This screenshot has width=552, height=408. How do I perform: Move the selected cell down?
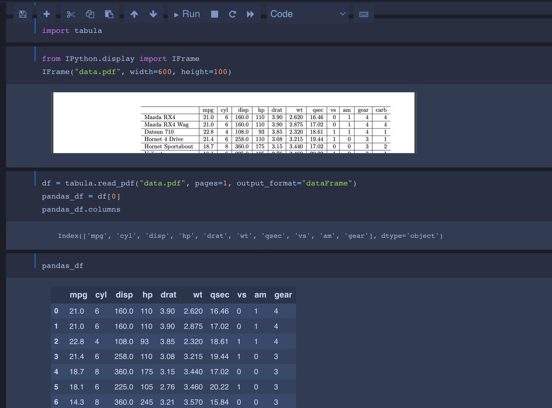(x=153, y=14)
